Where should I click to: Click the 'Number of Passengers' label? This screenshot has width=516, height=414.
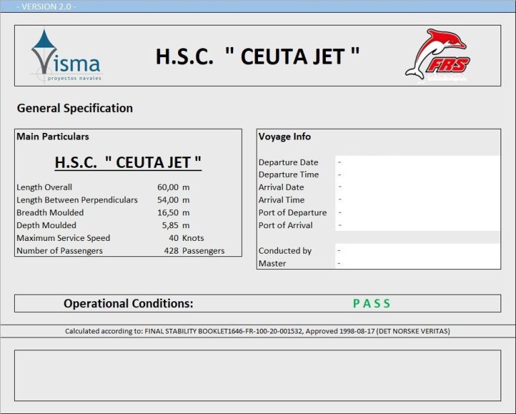[60, 251]
